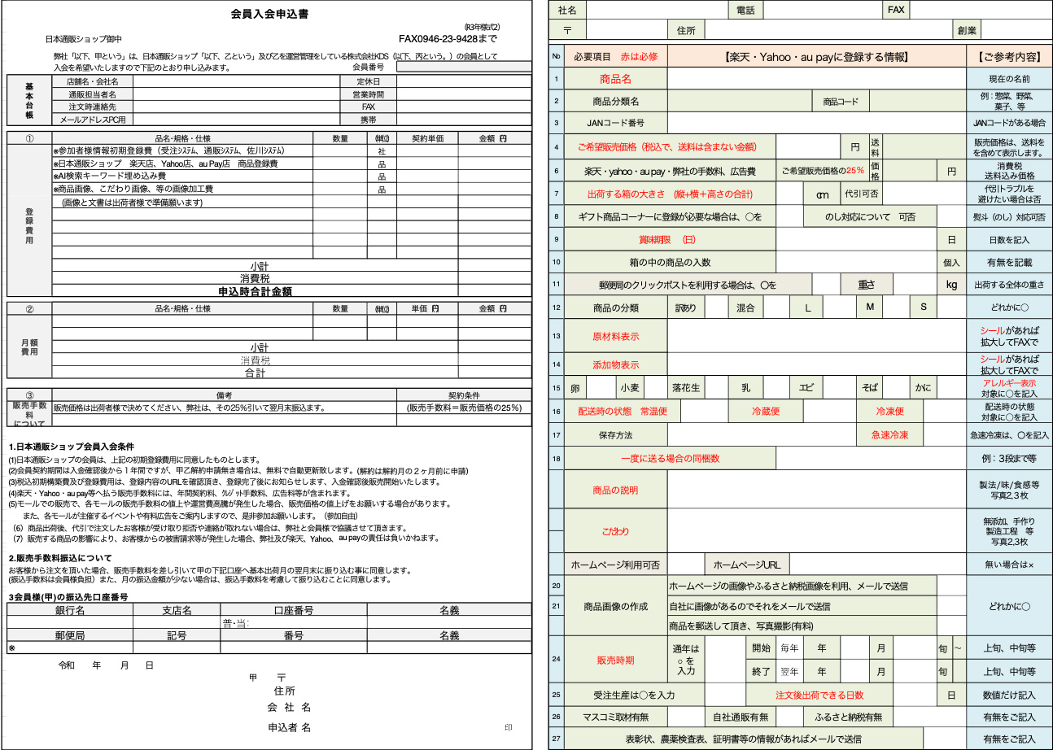Click the 住所 input field
Image resolution: width=1053 pixels, height=750 pixels.
point(829,30)
